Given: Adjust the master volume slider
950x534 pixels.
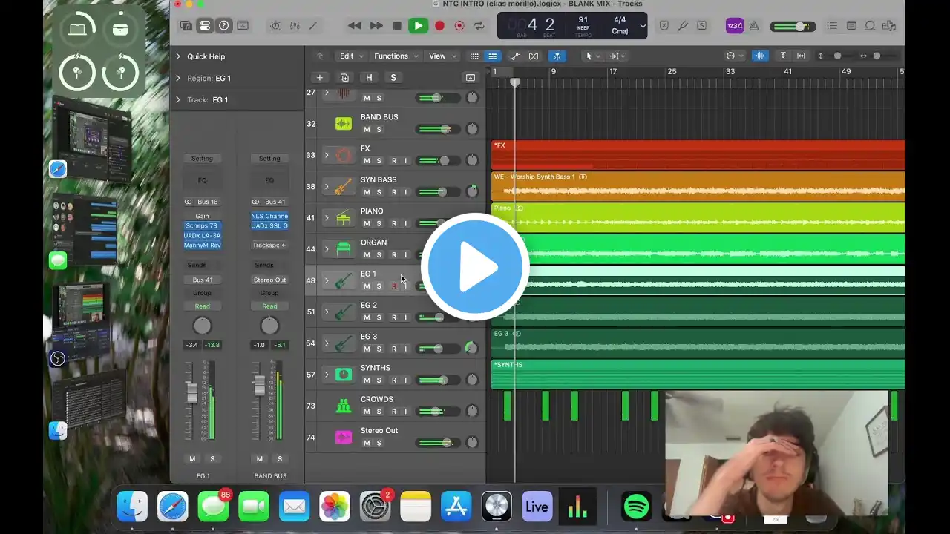Looking at the screenshot, I should 792,27.
